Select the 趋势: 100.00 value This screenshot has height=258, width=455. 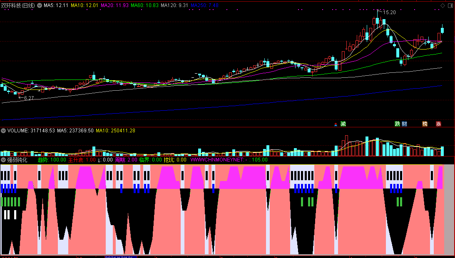52,160
